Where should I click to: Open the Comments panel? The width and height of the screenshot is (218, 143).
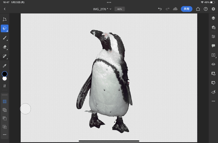[213, 46]
